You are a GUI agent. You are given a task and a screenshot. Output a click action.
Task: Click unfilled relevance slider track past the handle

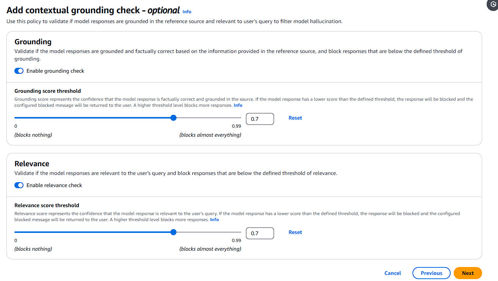(209, 232)
